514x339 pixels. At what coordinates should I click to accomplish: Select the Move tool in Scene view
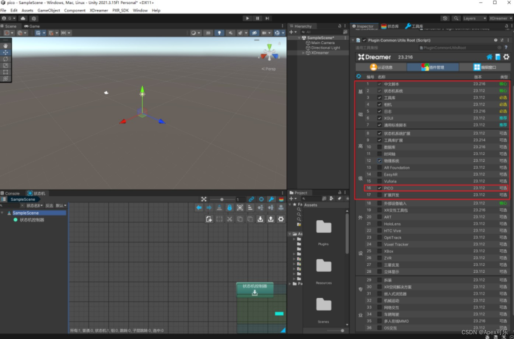(x=5, y=52)
